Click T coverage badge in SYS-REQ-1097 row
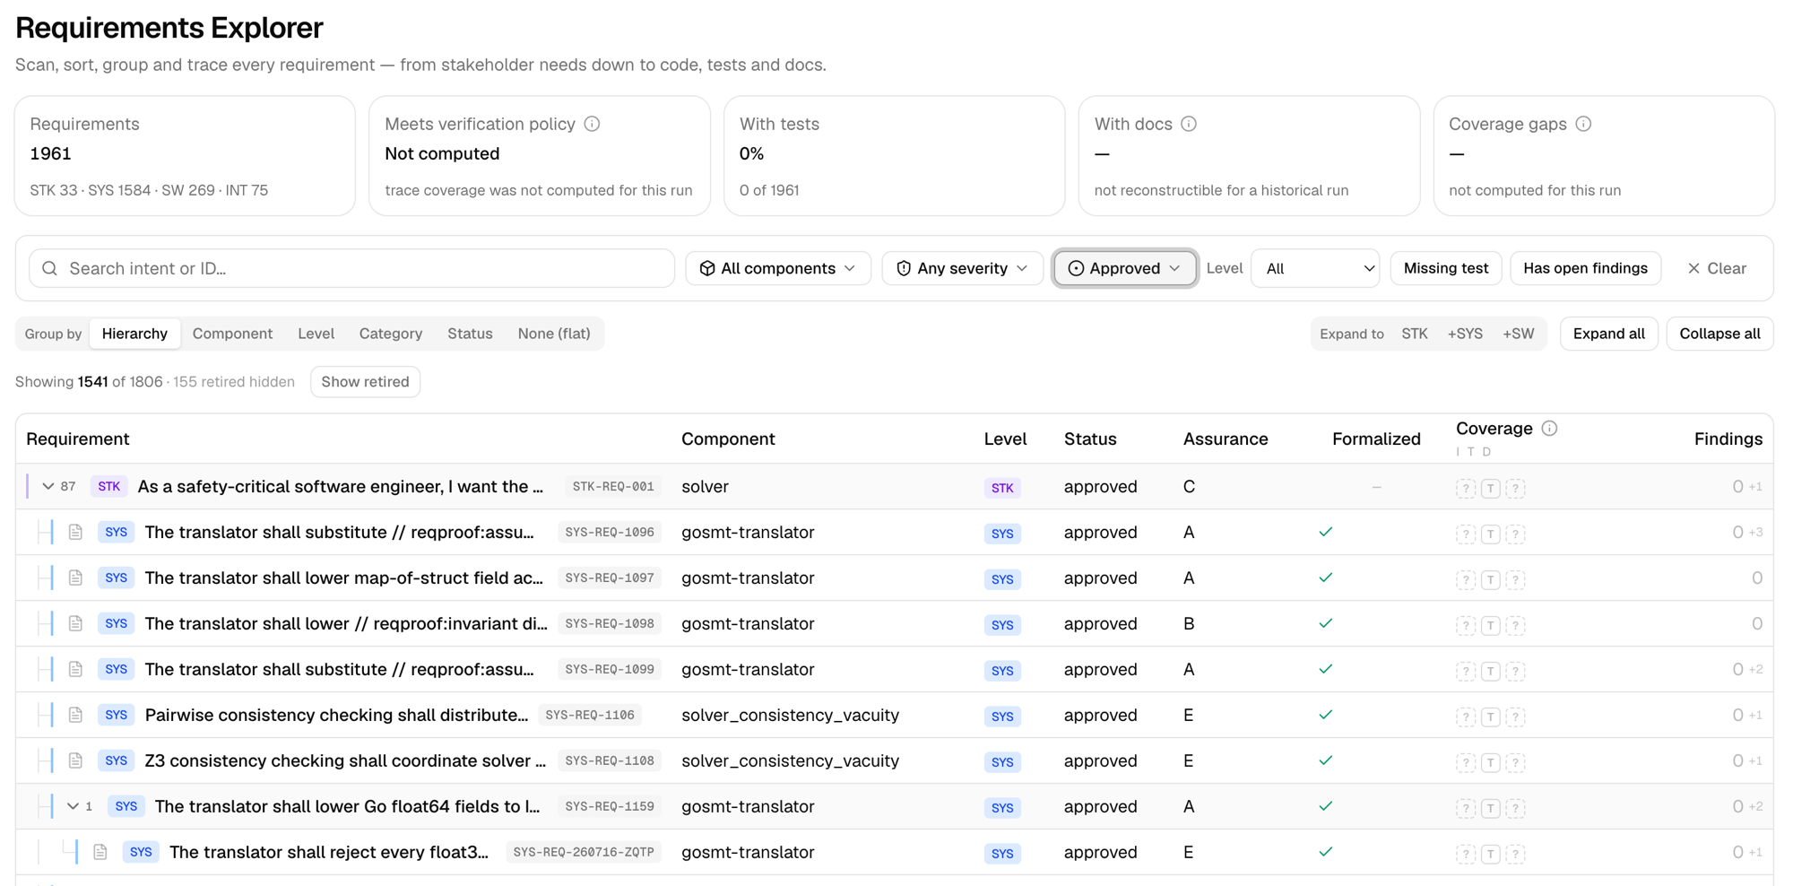 (x=1490, y=579)
